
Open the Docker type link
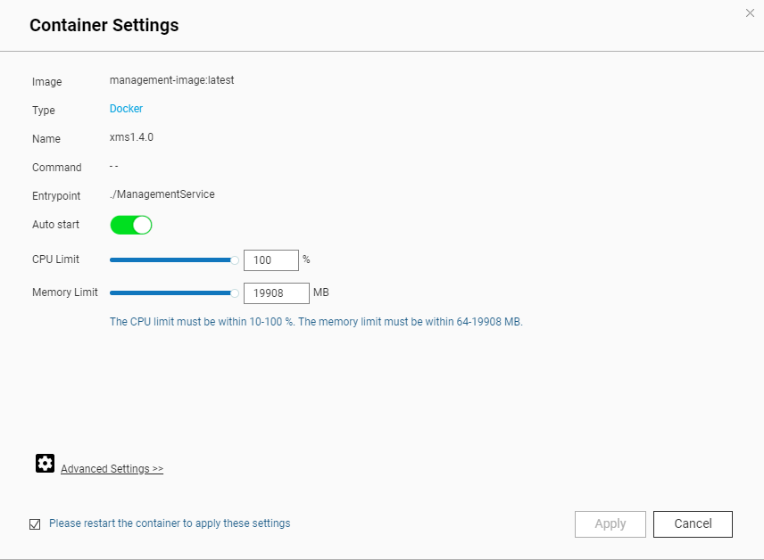pos(125,109)
